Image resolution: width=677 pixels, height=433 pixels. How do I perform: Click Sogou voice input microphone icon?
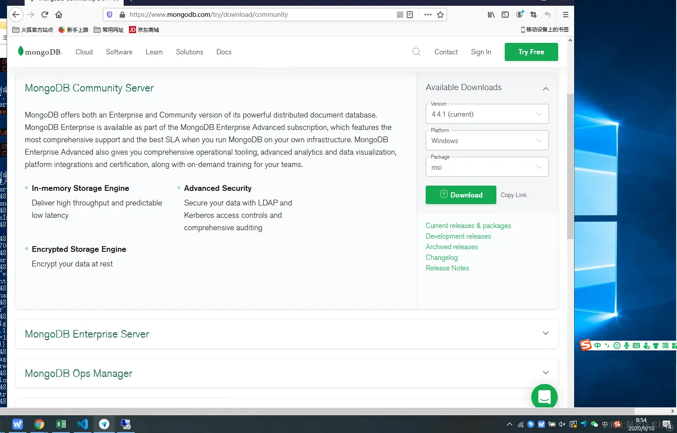tap(626, 346)
